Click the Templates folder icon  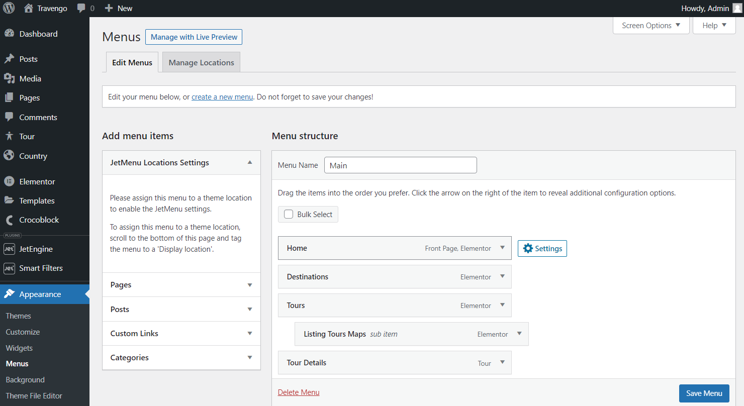coord(9,200)
